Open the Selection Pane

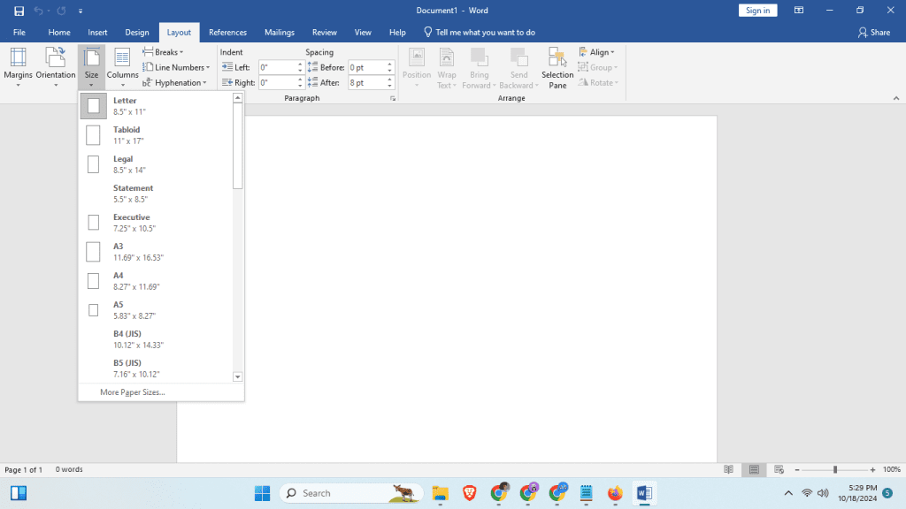click(557, 66)
